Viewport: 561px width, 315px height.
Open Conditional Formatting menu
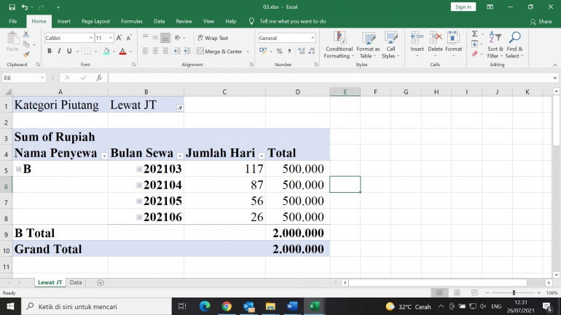click(x=339, y=45)
